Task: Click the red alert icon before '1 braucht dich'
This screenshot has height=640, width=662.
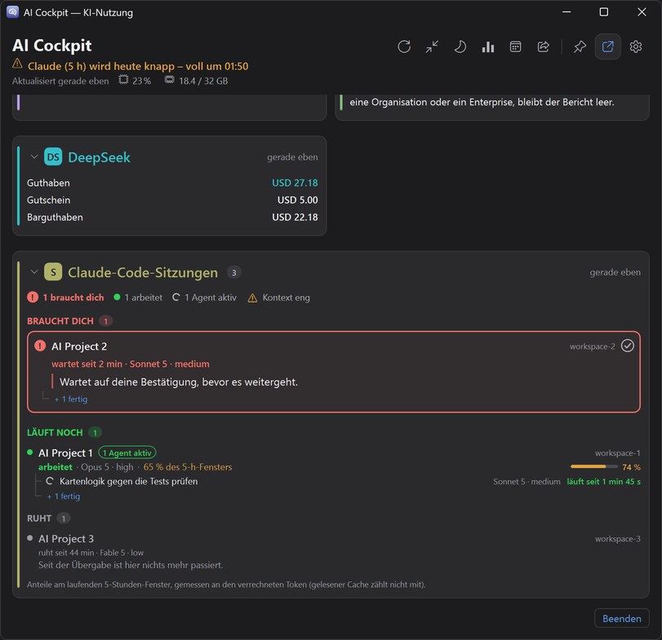Action: [x=33, y=298]
